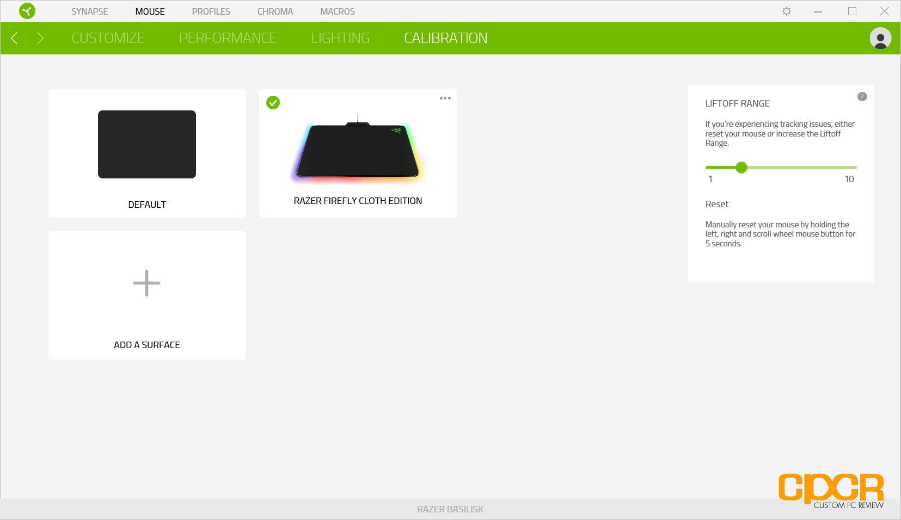Viewport: 901px width, 520px height.
Task: Switch to the LIGHTING section
Action: point(340,38)
